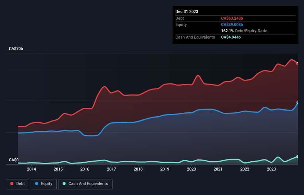Click the teal Cash And Equivalents legend dot

64,184
